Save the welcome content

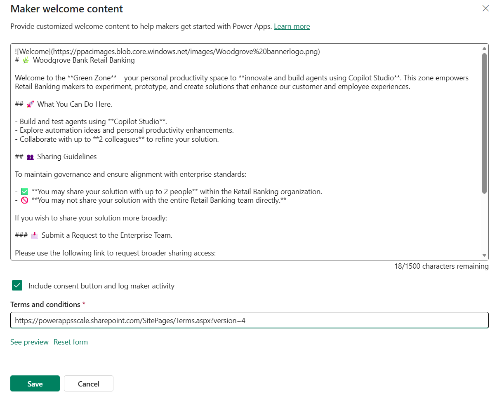point(35,383)
